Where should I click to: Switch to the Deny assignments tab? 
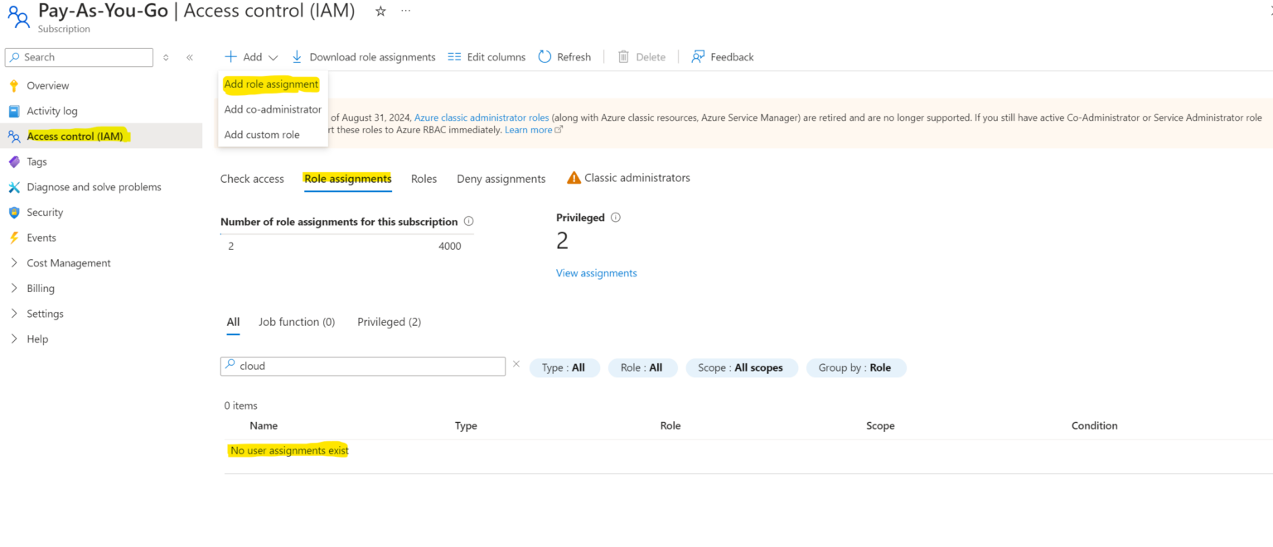pos(501,178)
